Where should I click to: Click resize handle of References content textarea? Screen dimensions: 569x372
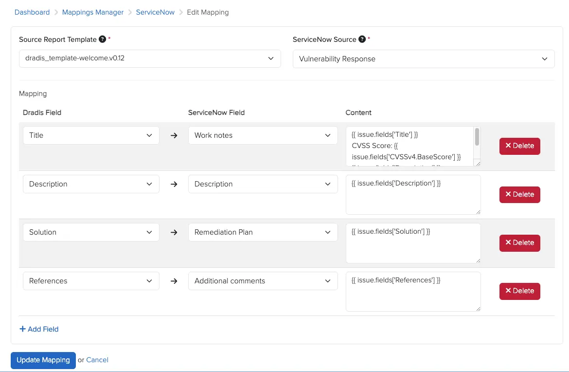tap(478, 309)
